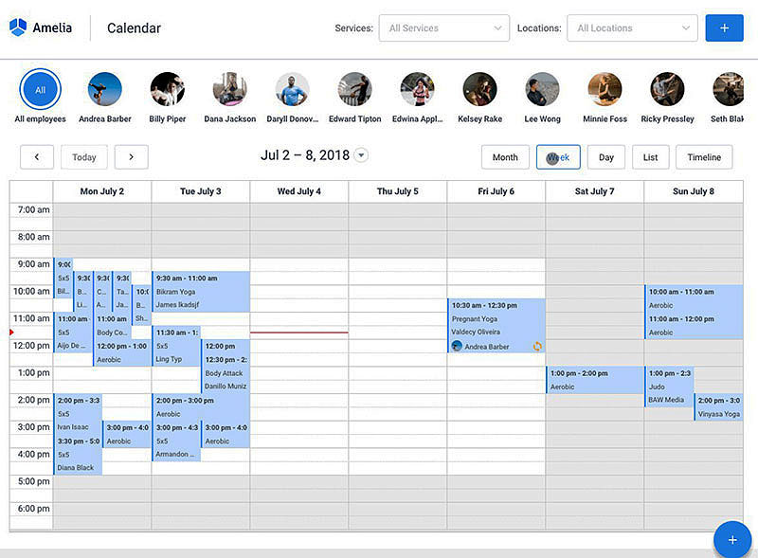Click the floating plus action button
The image size is (758, 558).
pyautogui.click(x=731, y=539)
